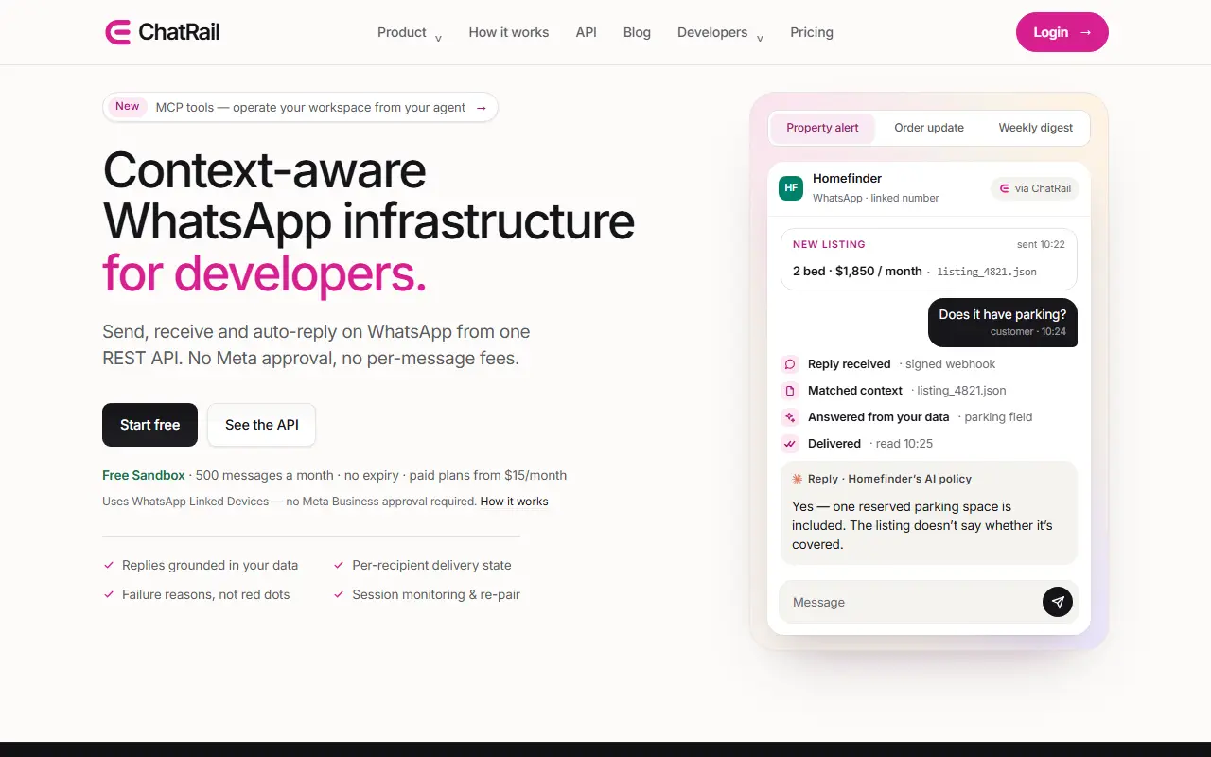Click the ChatRail logo icon
1211x757 pixels.
[x=117, y=32]
